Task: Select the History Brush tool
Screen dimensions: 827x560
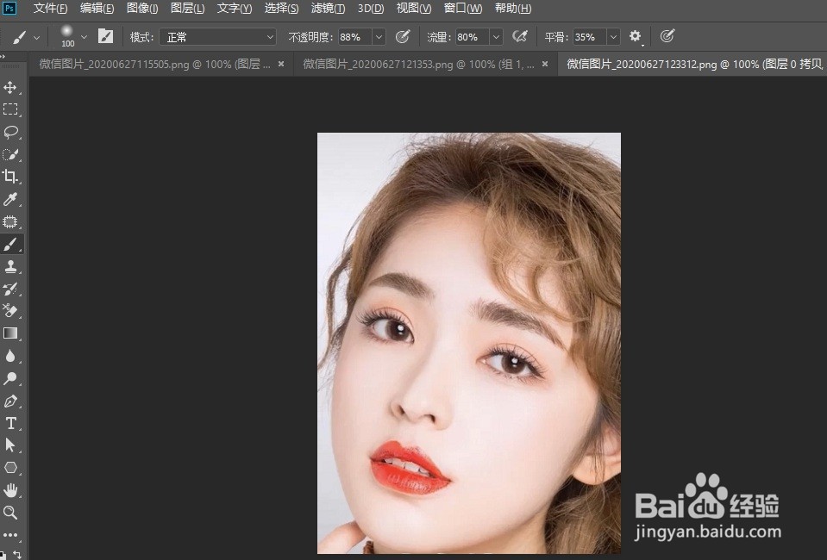Action: 10,289
